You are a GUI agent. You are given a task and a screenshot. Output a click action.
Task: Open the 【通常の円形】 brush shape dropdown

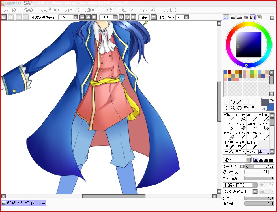[255, 185]
